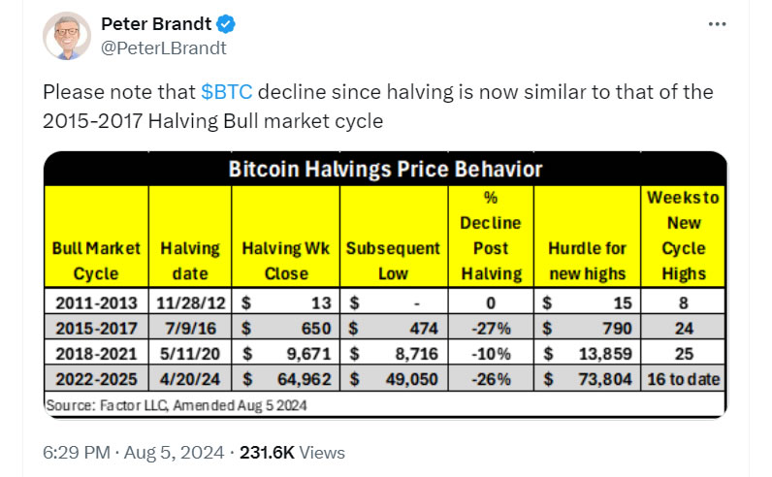
Task: Open the @PeterLBrandt handle
Action: (x=164, y=47)
